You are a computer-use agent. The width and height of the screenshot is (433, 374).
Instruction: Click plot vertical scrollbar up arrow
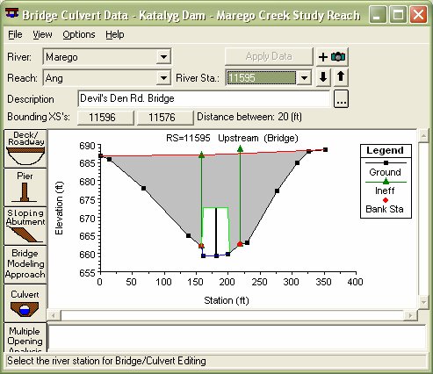click(x=423, y=135)
